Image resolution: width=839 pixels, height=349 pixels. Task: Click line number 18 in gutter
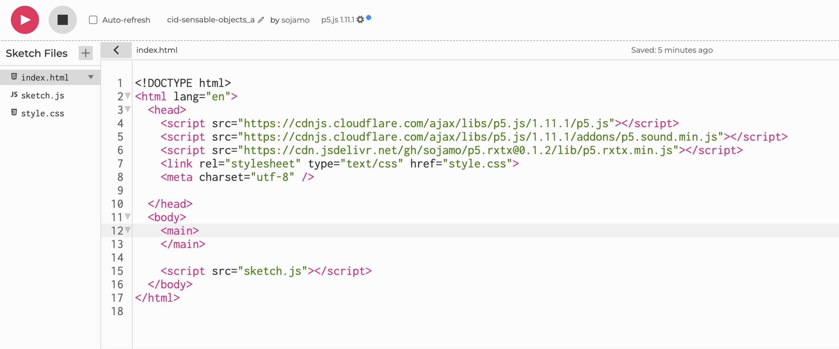point(117,311)
